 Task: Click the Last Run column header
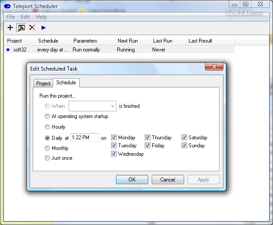coord(168,41)
